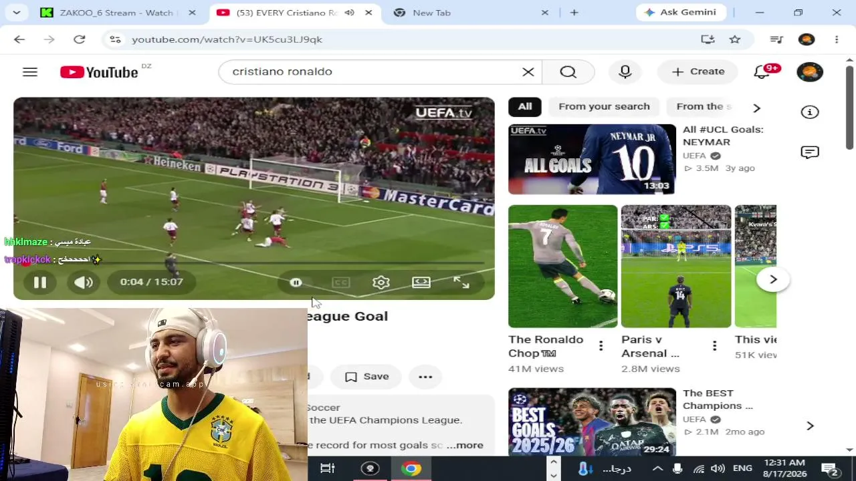Open Ask Gemini
Viewport: 856px width, 481px height.
click(681, 13)
